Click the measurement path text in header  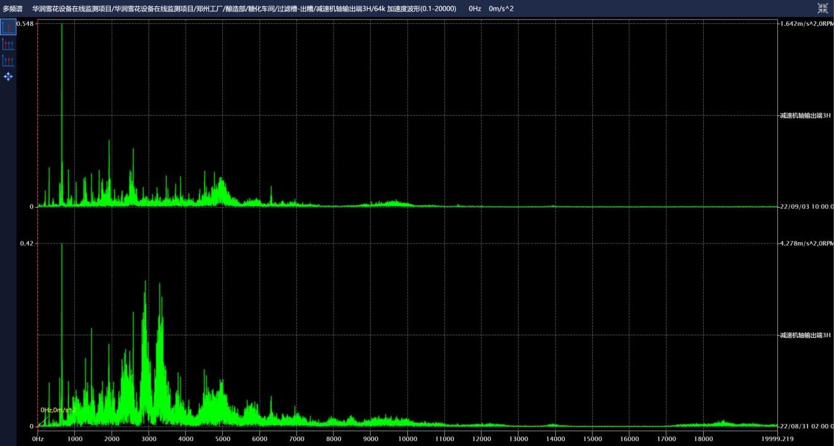[x=244, y=9]
